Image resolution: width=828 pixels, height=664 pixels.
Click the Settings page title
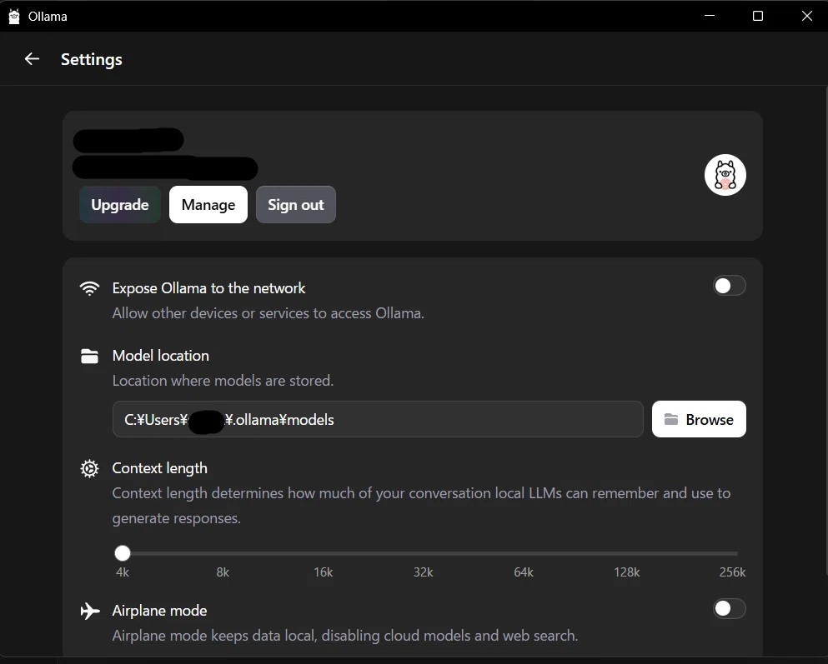(92, 60)
